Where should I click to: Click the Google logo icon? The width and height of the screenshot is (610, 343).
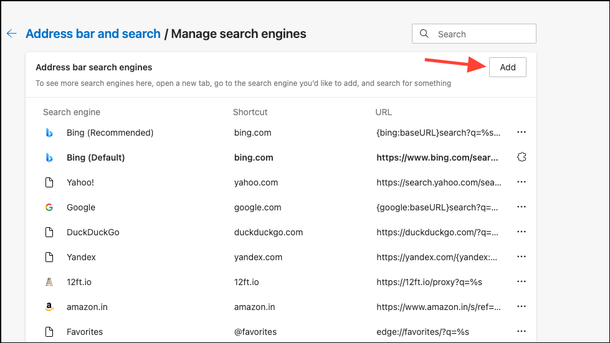tap(49, 207)
